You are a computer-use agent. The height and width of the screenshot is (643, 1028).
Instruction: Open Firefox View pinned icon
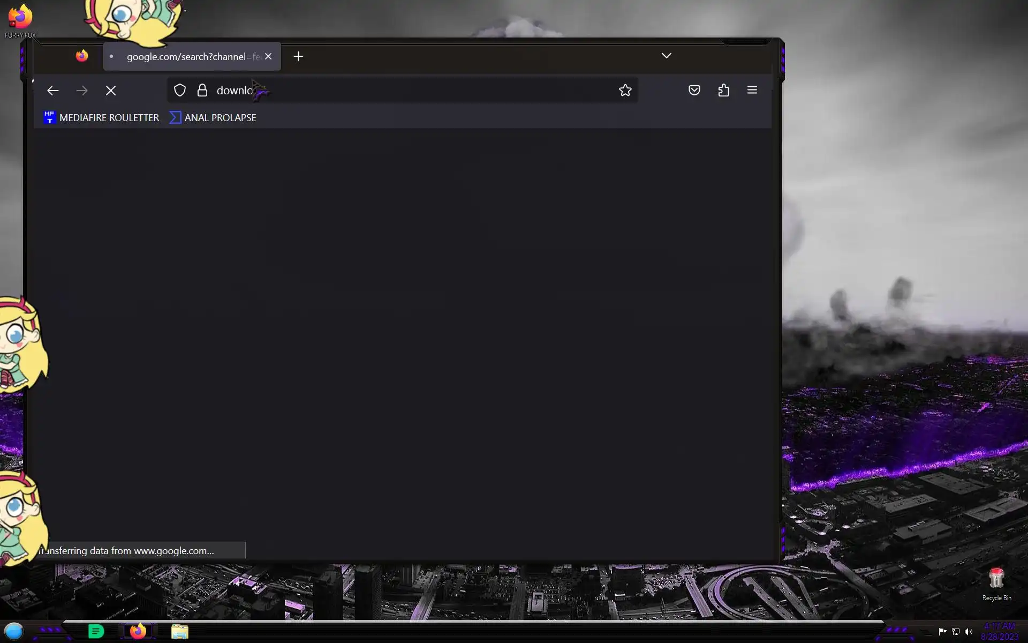[x=82, y=56]
